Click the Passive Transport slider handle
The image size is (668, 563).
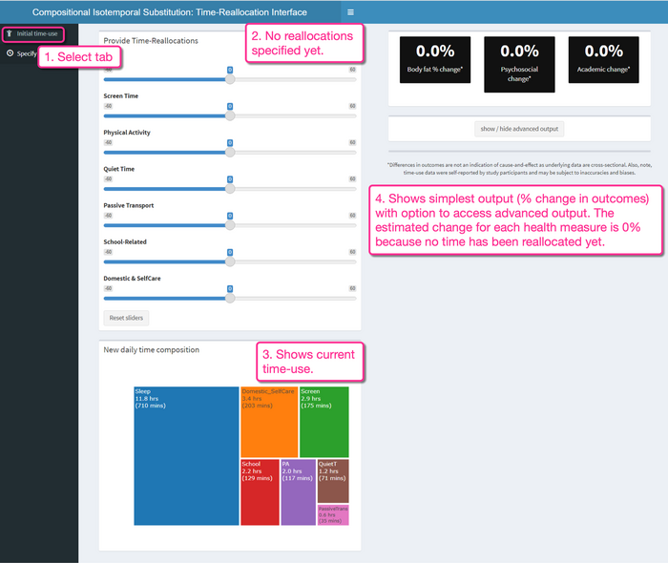tap(230, 225)
